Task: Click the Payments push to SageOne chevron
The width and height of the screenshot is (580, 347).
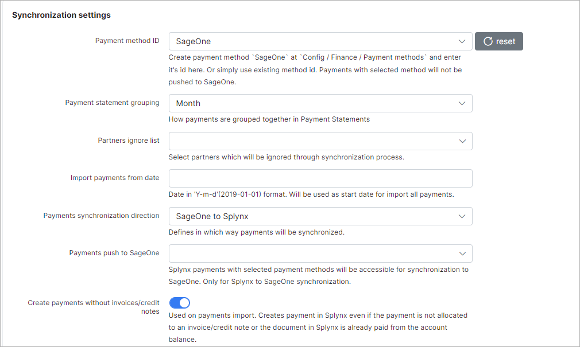Action: pos(462,254)
